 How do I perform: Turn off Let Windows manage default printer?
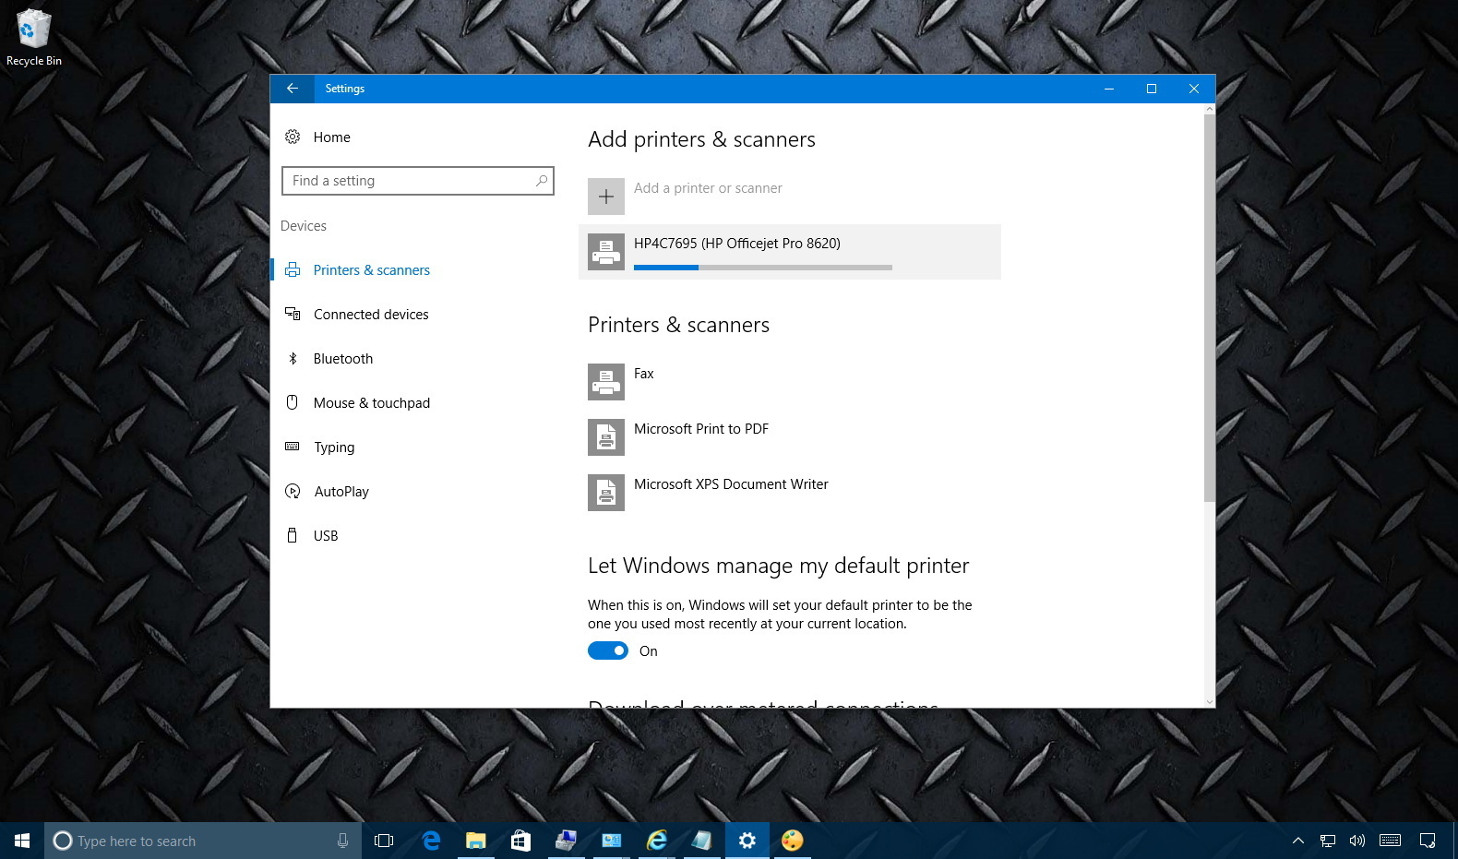(x=608, y=651)
